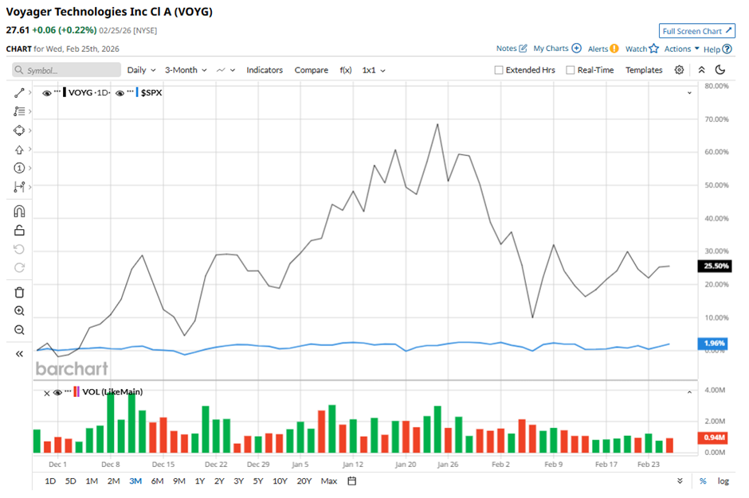Viewport: 749px width, 498px height.
Task: Toggle the lock drawings icon
Action: click(x=19, y=231)
